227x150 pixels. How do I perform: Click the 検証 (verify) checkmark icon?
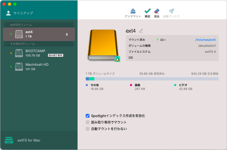tap(148, 11)
